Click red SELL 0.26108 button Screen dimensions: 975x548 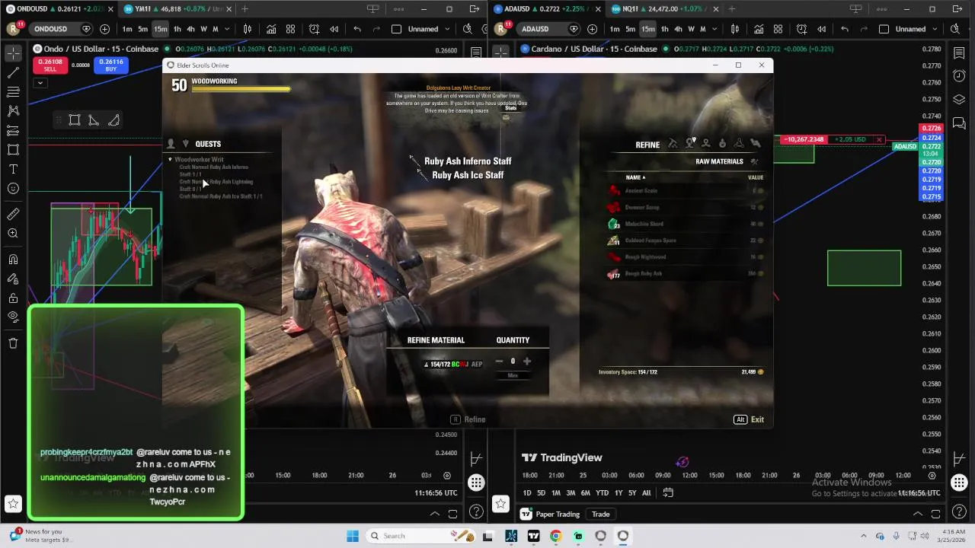pos(50,65)
